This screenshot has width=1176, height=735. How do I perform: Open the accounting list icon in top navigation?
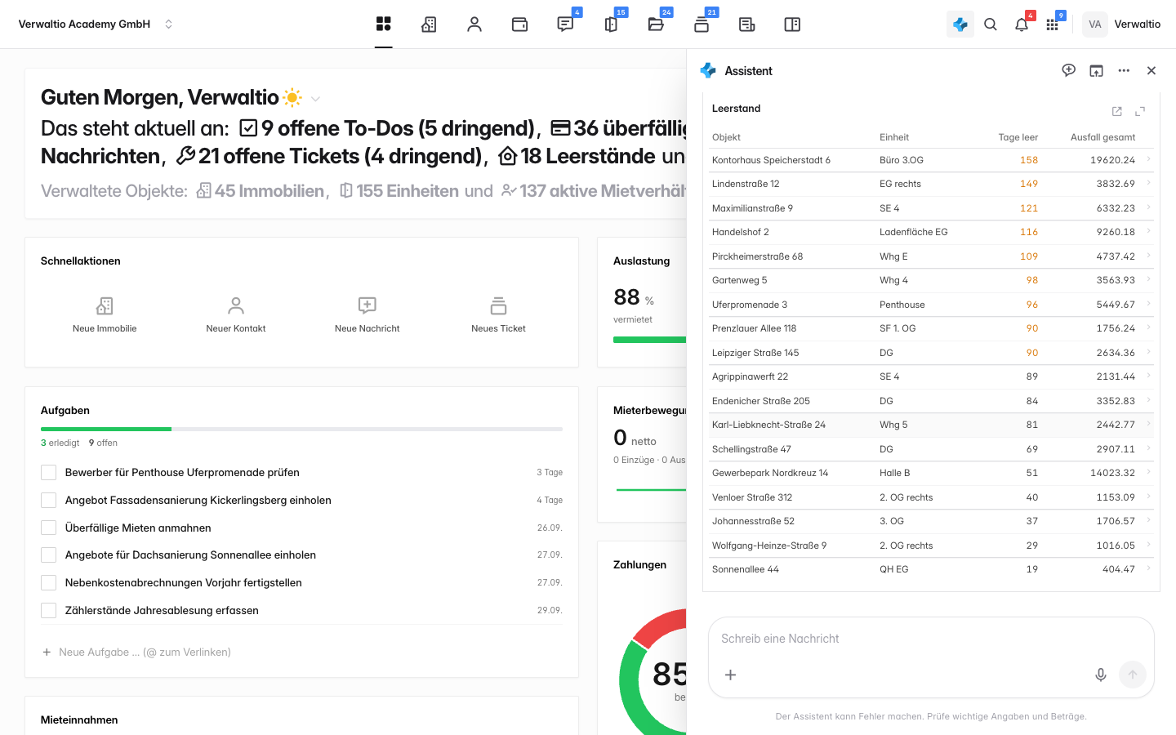tap(746, 24)
